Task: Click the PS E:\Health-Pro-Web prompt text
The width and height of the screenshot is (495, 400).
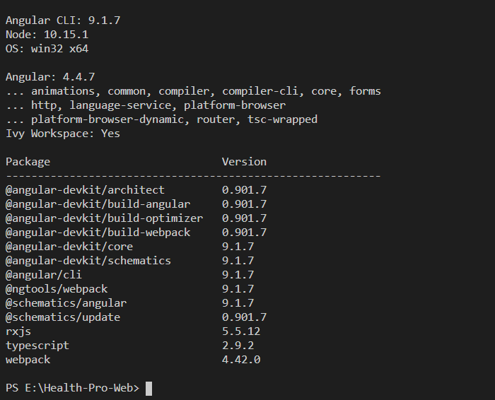Action: (x=72, y=388)
